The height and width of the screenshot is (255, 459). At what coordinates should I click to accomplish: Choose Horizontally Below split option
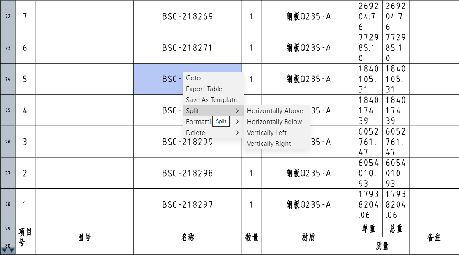[x=274, y=122]
